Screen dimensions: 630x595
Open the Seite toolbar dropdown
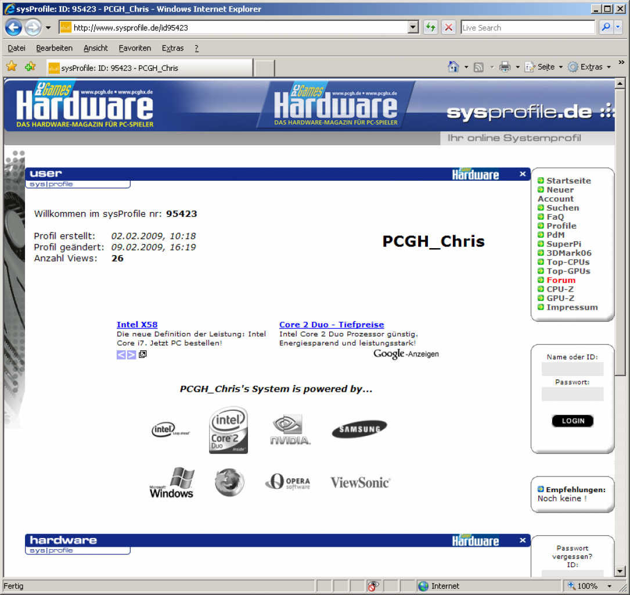click(543, 67)
